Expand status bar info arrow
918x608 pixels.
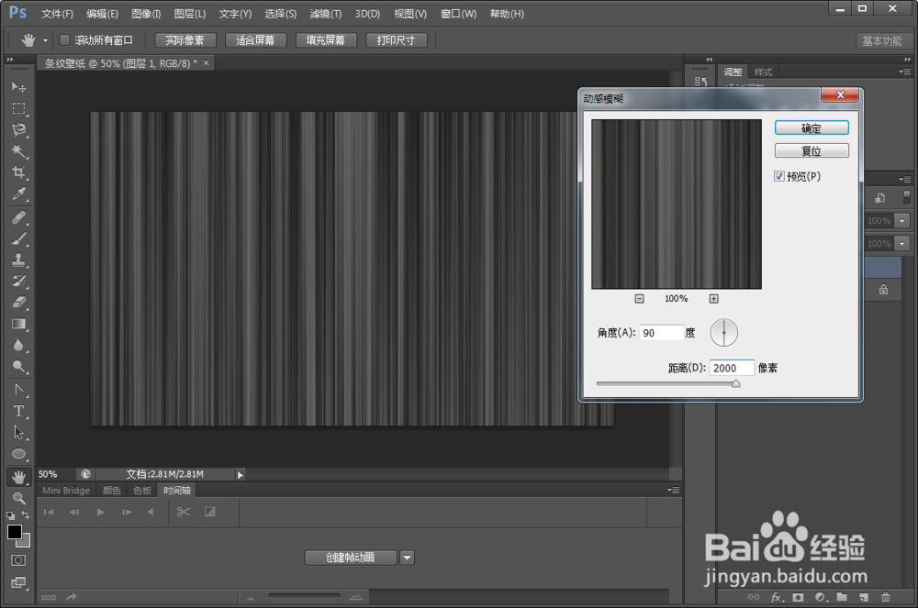tap(240, 475)
